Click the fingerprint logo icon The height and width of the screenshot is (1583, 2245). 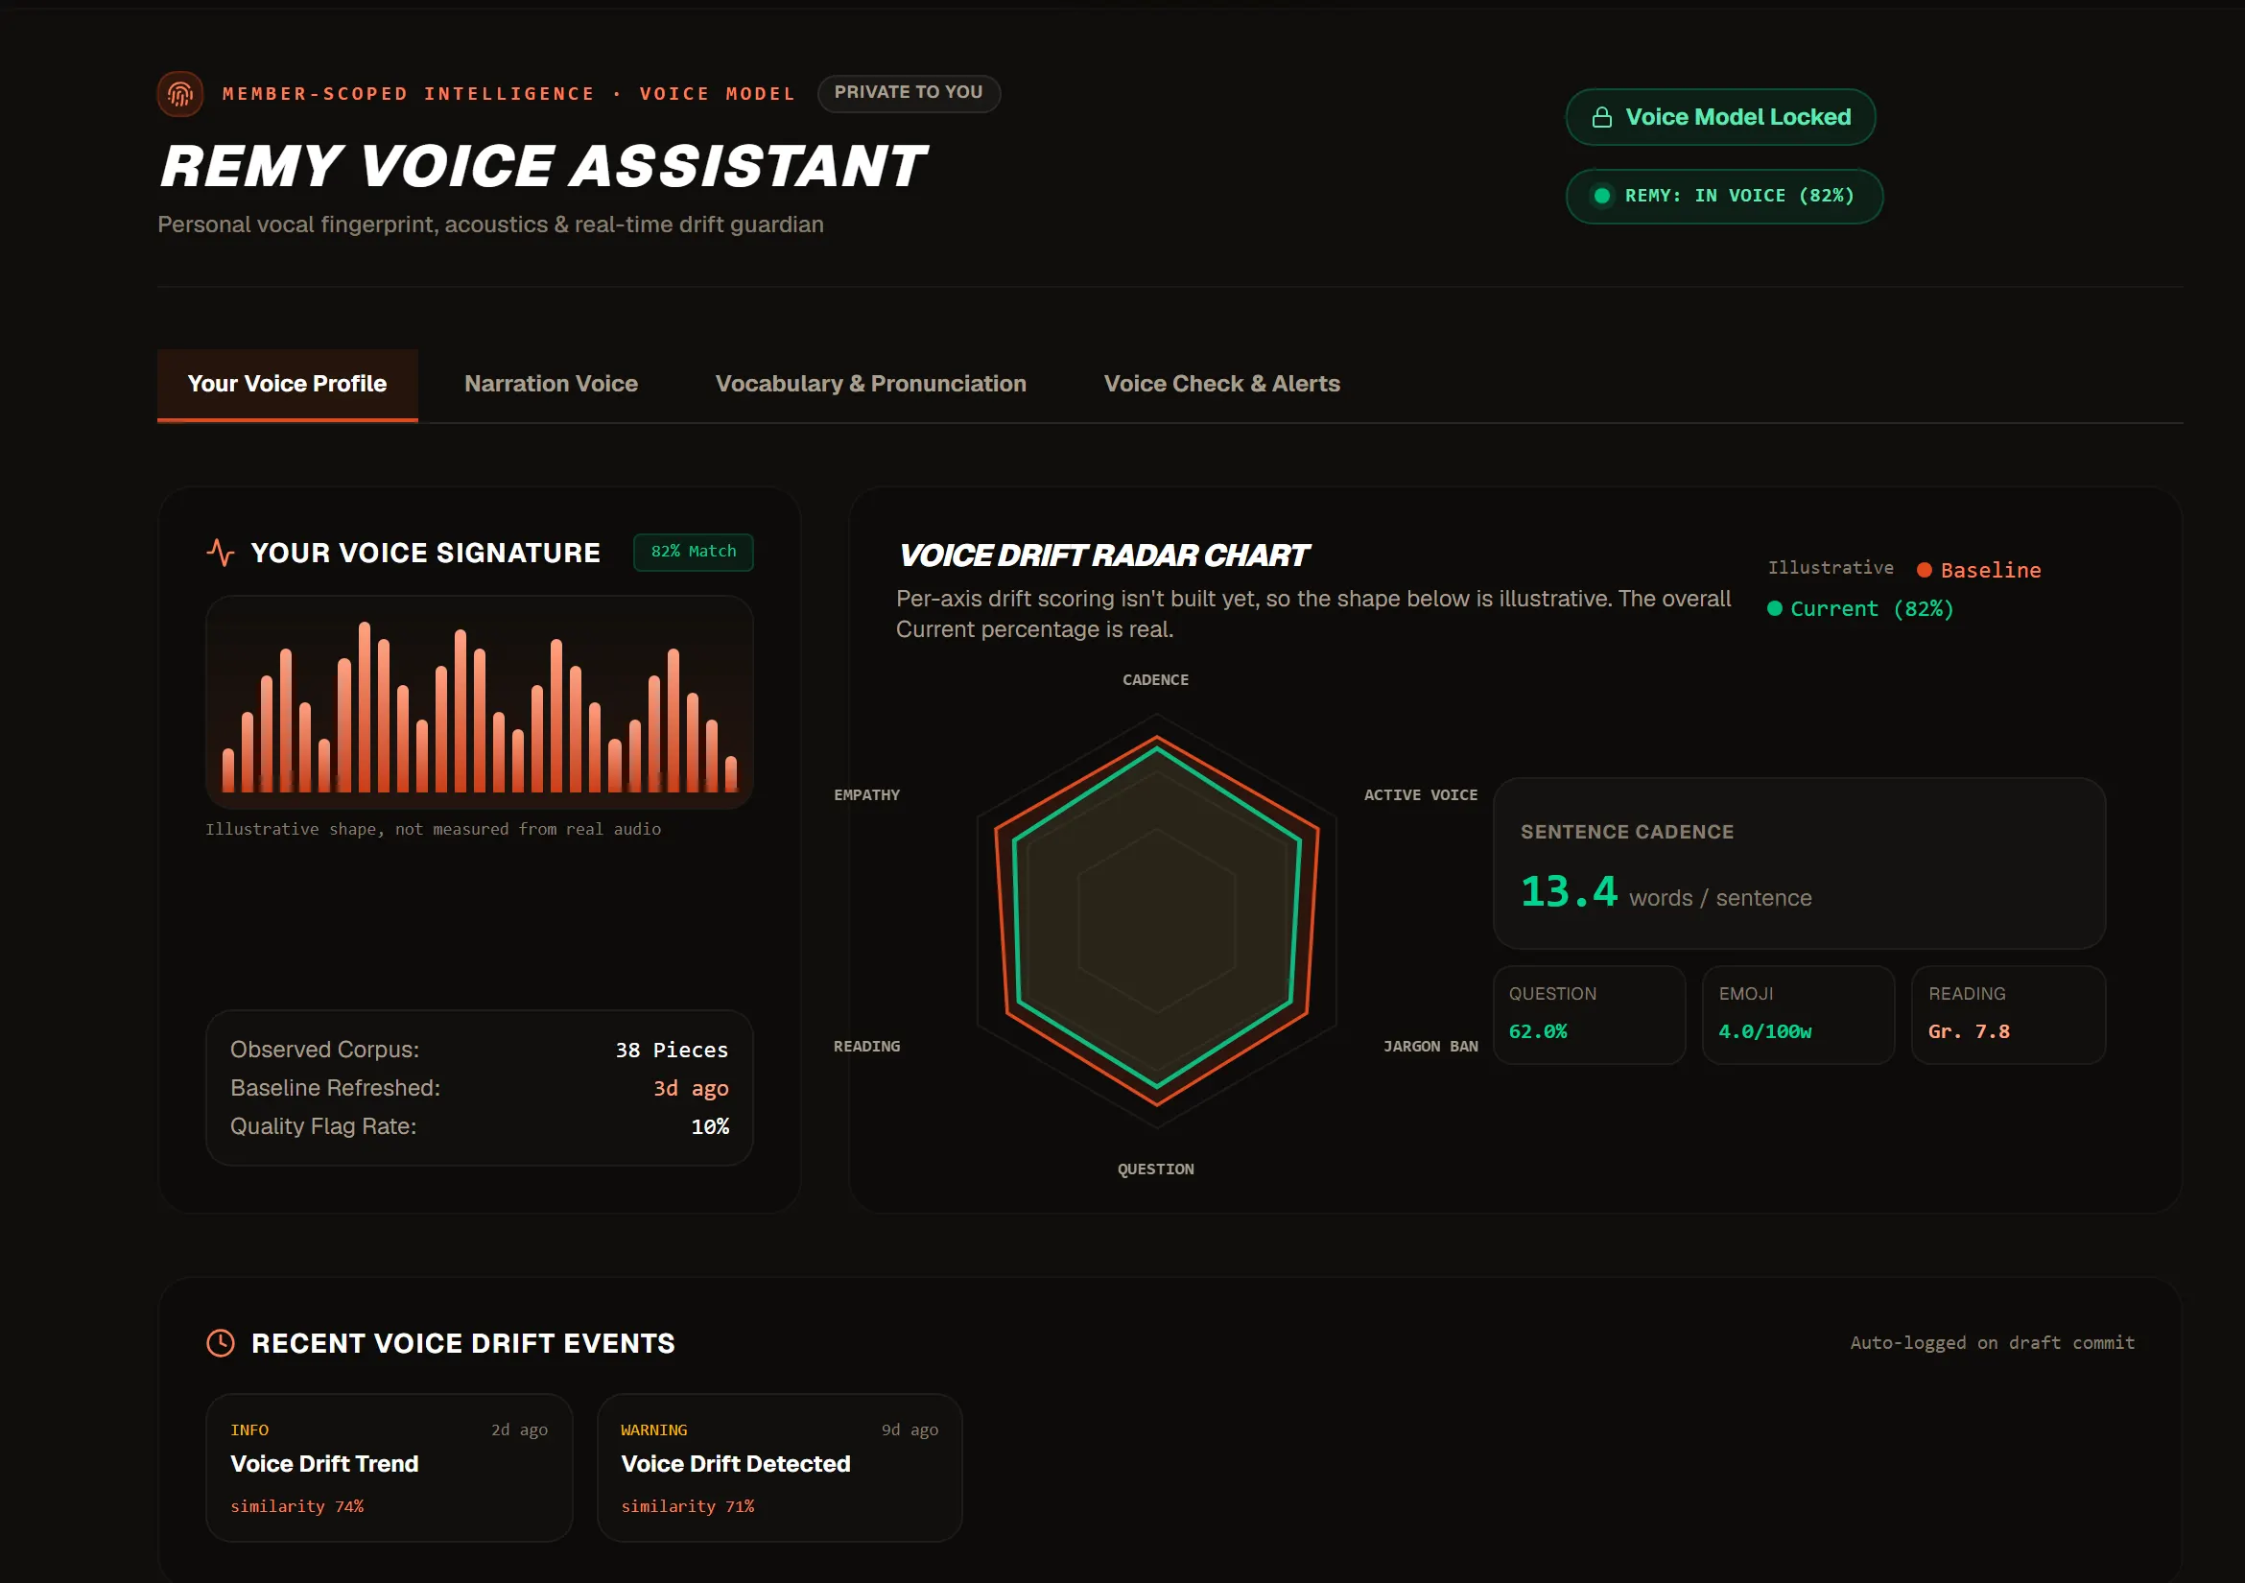pyautogui.click(x=180, y=94)
